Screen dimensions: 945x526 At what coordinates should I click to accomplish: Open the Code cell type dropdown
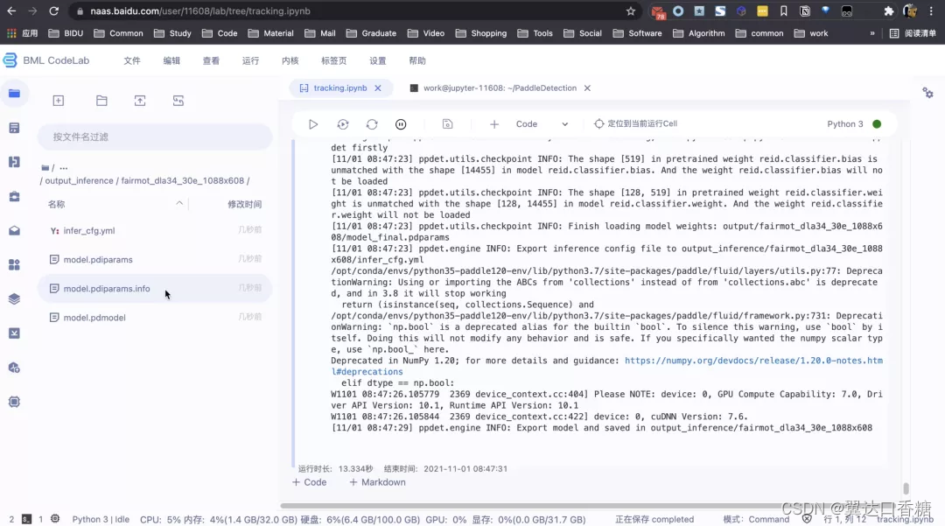(541, 123)
